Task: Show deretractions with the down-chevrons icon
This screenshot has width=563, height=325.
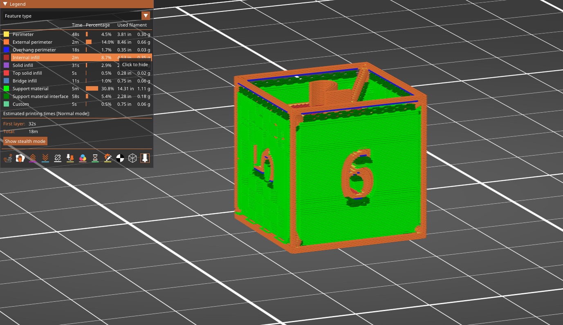Action: coord(45,158)
